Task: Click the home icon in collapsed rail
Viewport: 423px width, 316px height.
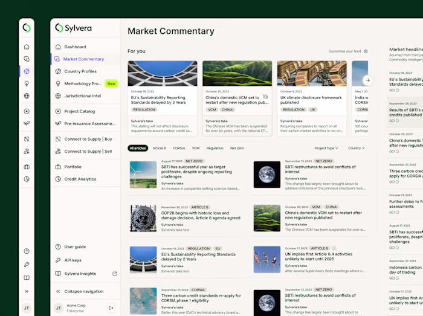Action: tap(27, 47)
